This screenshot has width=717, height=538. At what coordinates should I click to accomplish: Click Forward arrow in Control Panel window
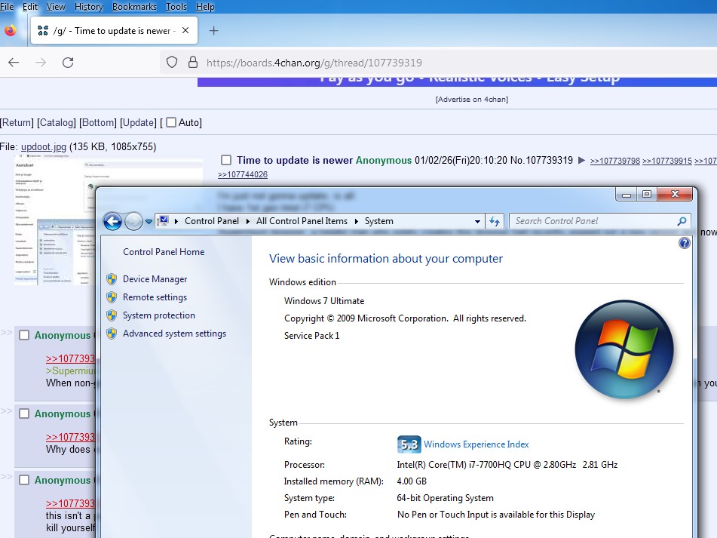pos(133,221)
